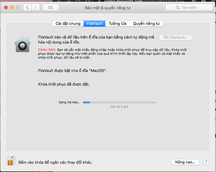This screenshot has width=216, height=172.
Task: Click the Tìm kiếm search field
Action: [x=189, y=7]
